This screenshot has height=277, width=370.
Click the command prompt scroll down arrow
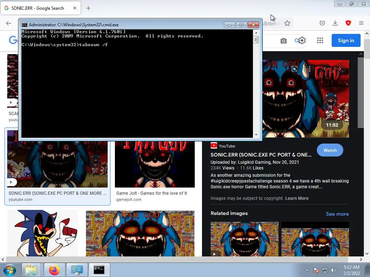[x=256, y=135]
